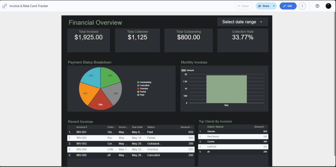Screen dimensions: 336x167
Task: Select the INV-003 invoice row
Action: [x=131, y=144]
